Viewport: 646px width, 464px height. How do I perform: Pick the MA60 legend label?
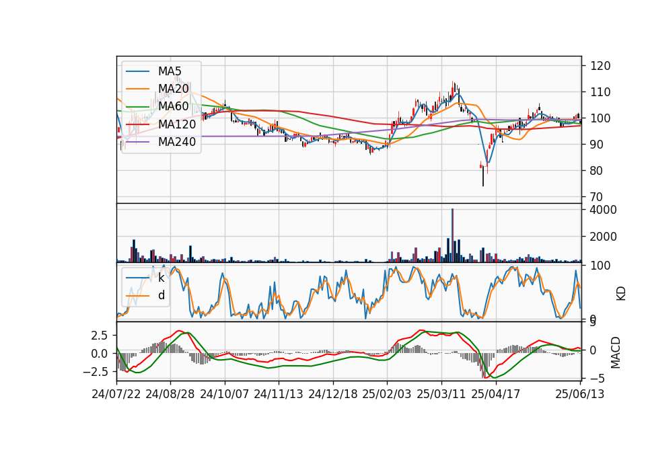(x=173, y=106)
